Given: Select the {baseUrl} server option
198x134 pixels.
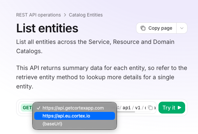Looking at the screenshot, I should click(74, 124).
